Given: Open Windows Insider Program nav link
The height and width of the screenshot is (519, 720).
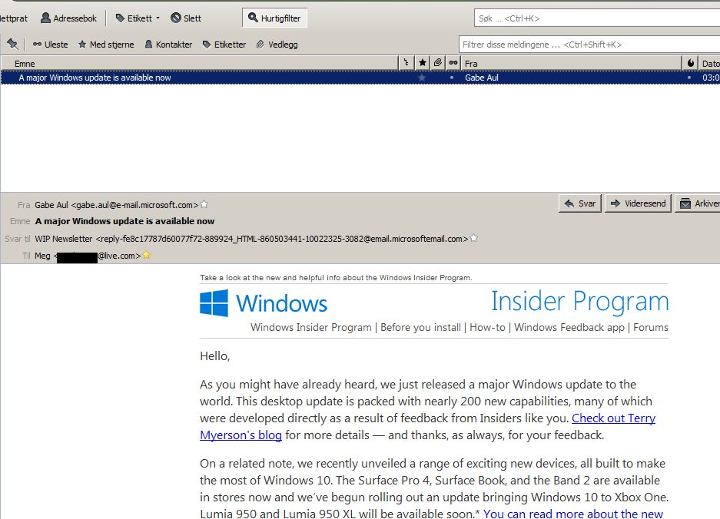Looking at the screenshot, I should click(311, 327).
